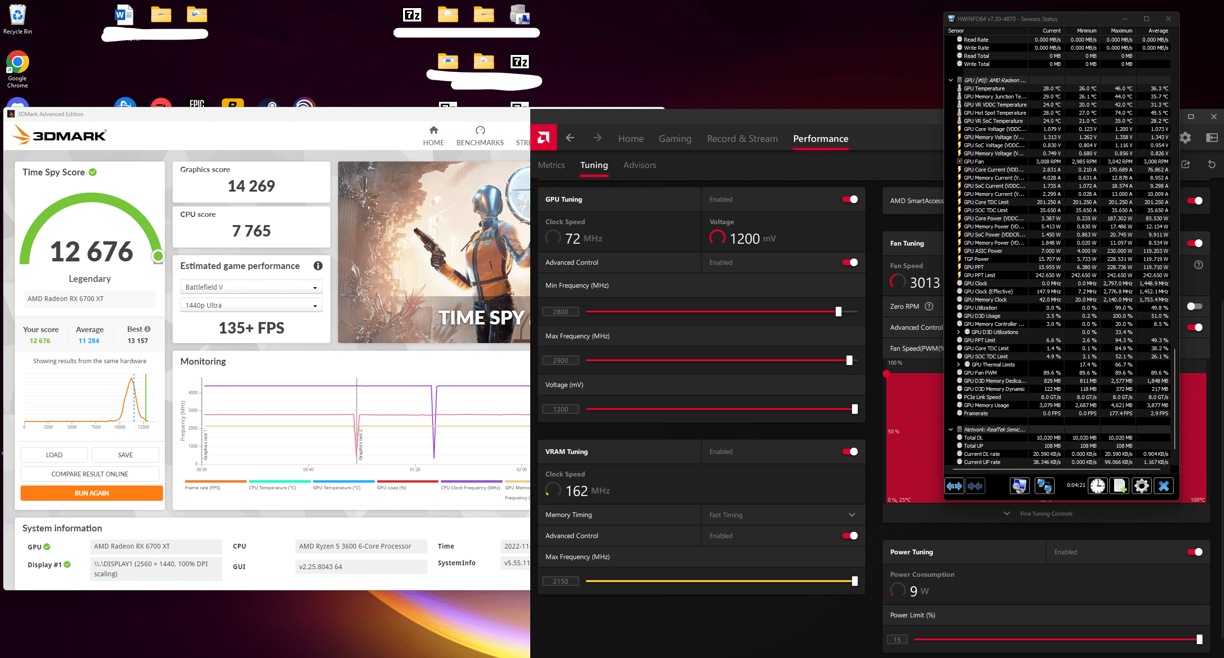Adjust the GPU Max Frequency slider handle
The height and width of the screenshot is (658, 1224).
click(x=849, y=360)
